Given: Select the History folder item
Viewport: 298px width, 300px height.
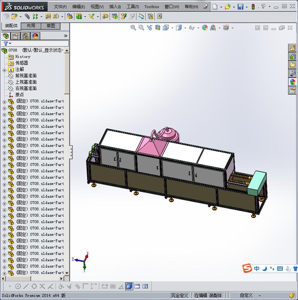Looking at the screenshot, I should click(x=23, y=57).
